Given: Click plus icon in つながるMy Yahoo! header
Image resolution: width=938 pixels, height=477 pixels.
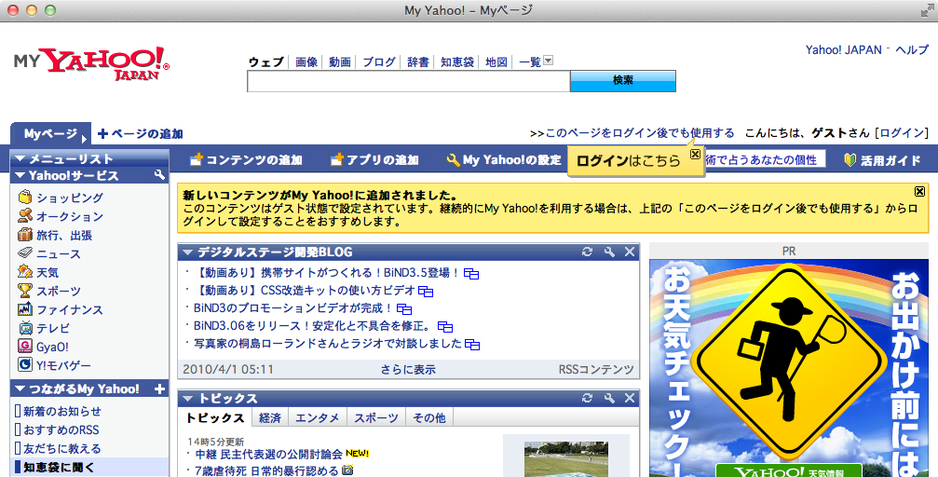Looking at the screenshot, I should pos(159,388).
